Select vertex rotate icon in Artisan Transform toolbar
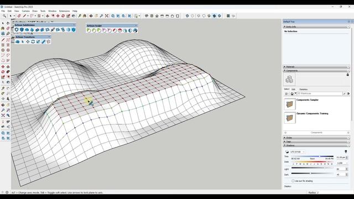 [33, 41]
